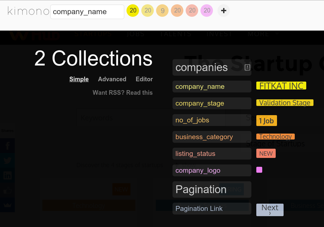The image size is (324, 227).
Task: Select the company_name property row
Action: 212,87
